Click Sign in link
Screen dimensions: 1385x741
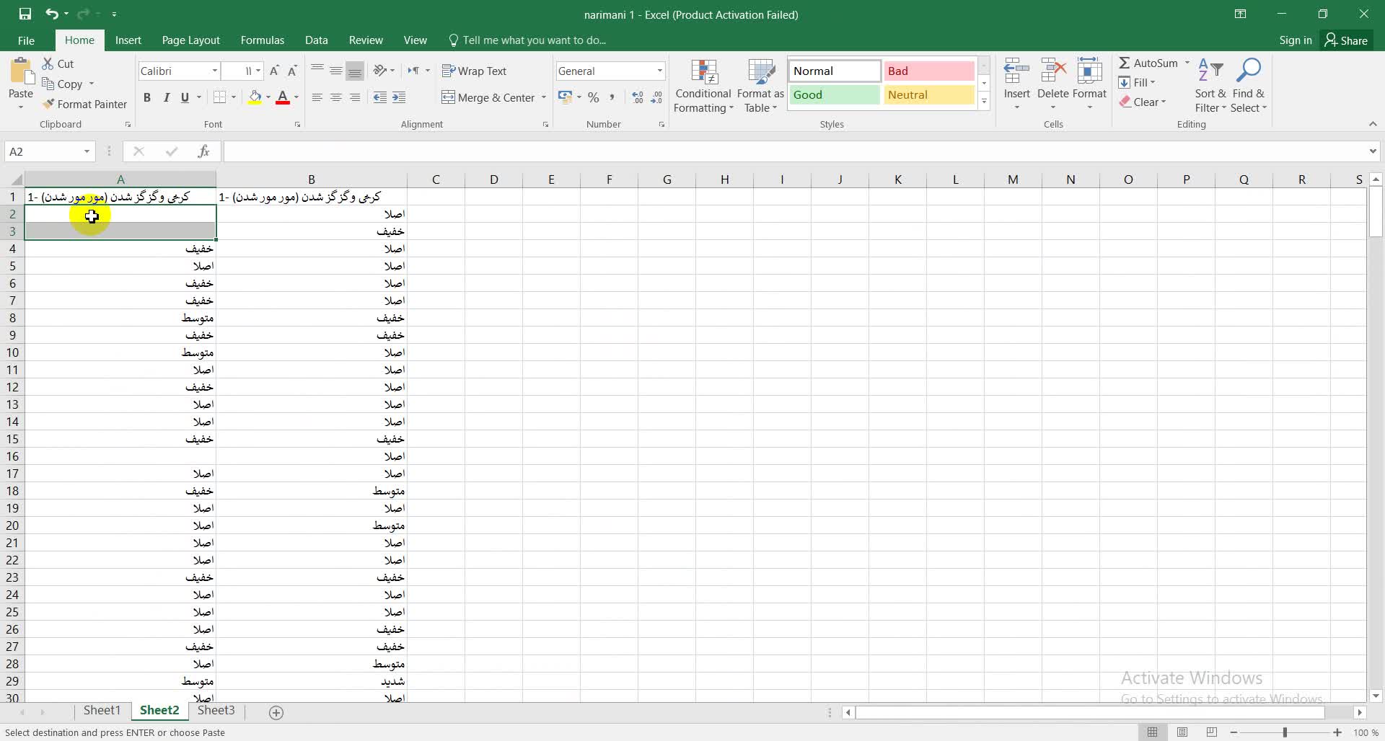tap(1295, 40)
